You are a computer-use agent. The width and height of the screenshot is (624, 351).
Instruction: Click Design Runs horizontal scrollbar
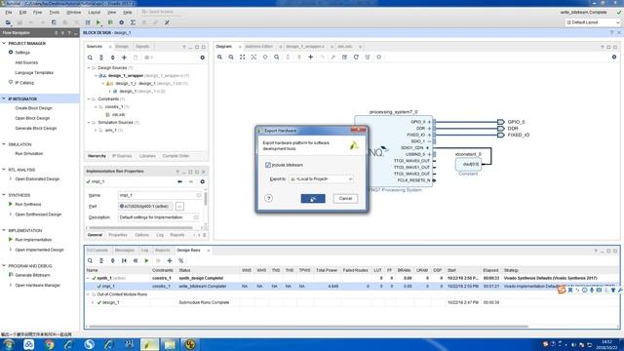coord(308,327)
